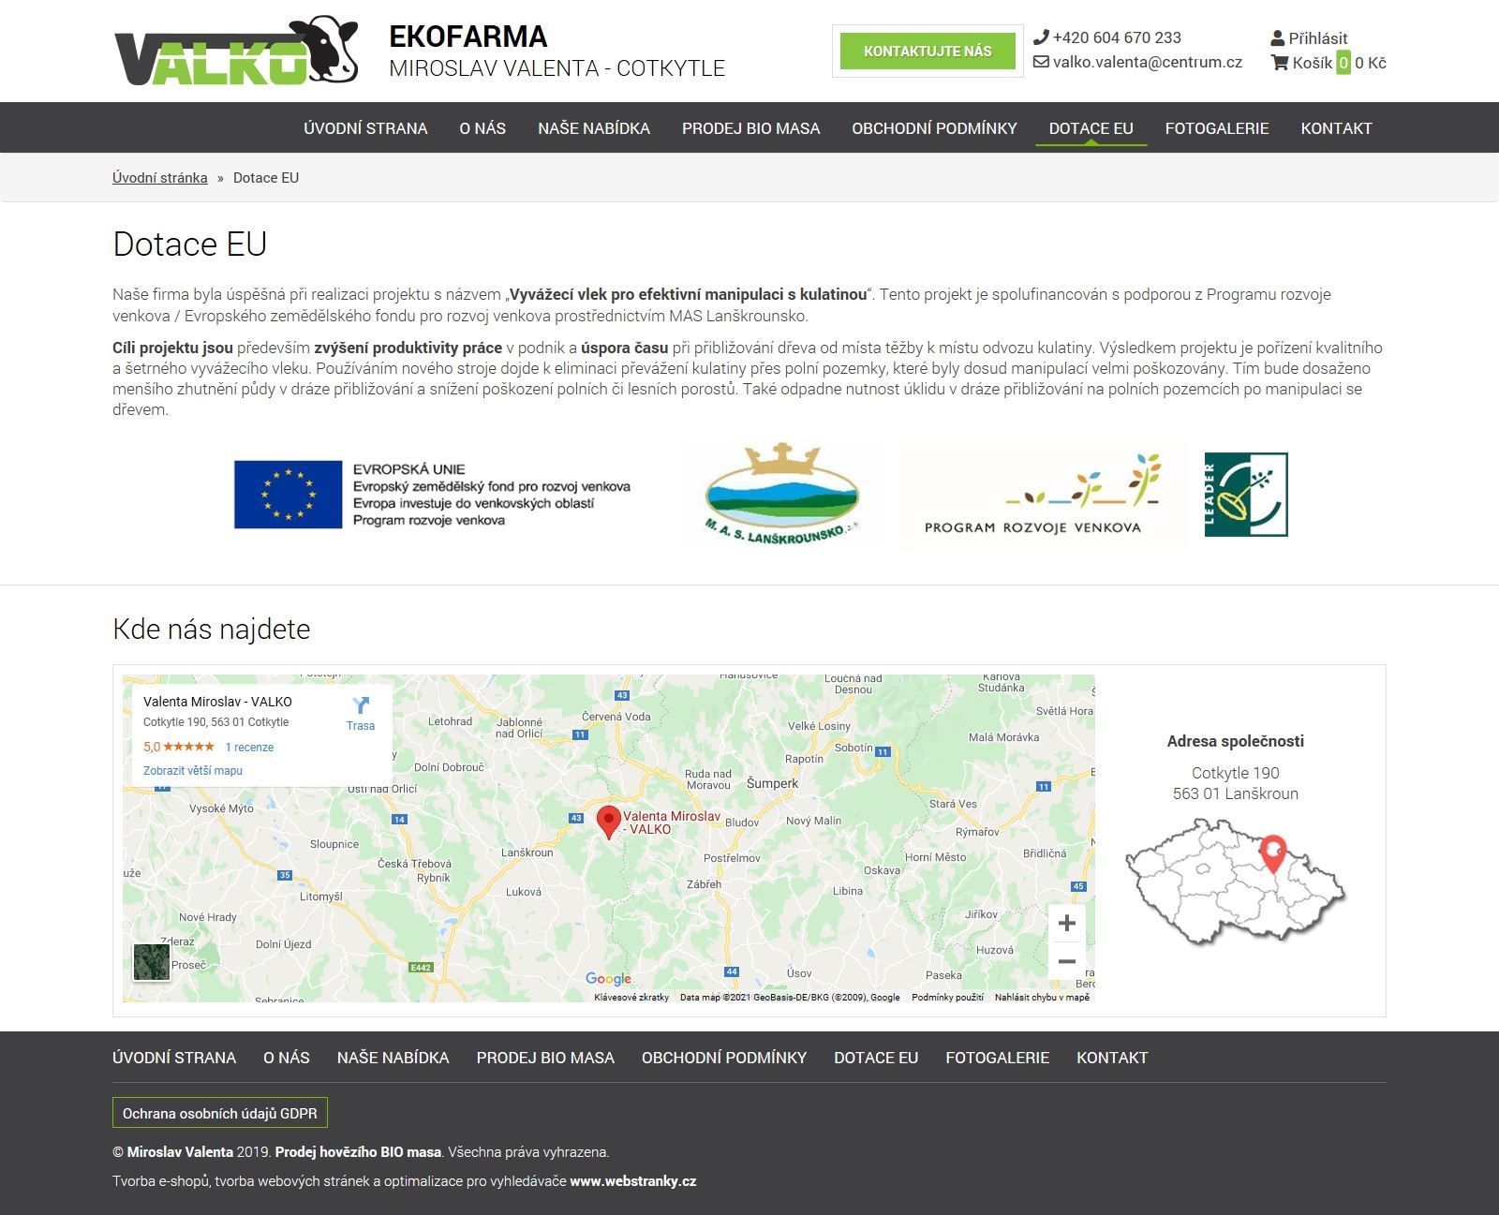This screenshot has height=1215, width=1499.
Task: Click the red map pin for Valenta Miroslav
Action: point(609,822)
